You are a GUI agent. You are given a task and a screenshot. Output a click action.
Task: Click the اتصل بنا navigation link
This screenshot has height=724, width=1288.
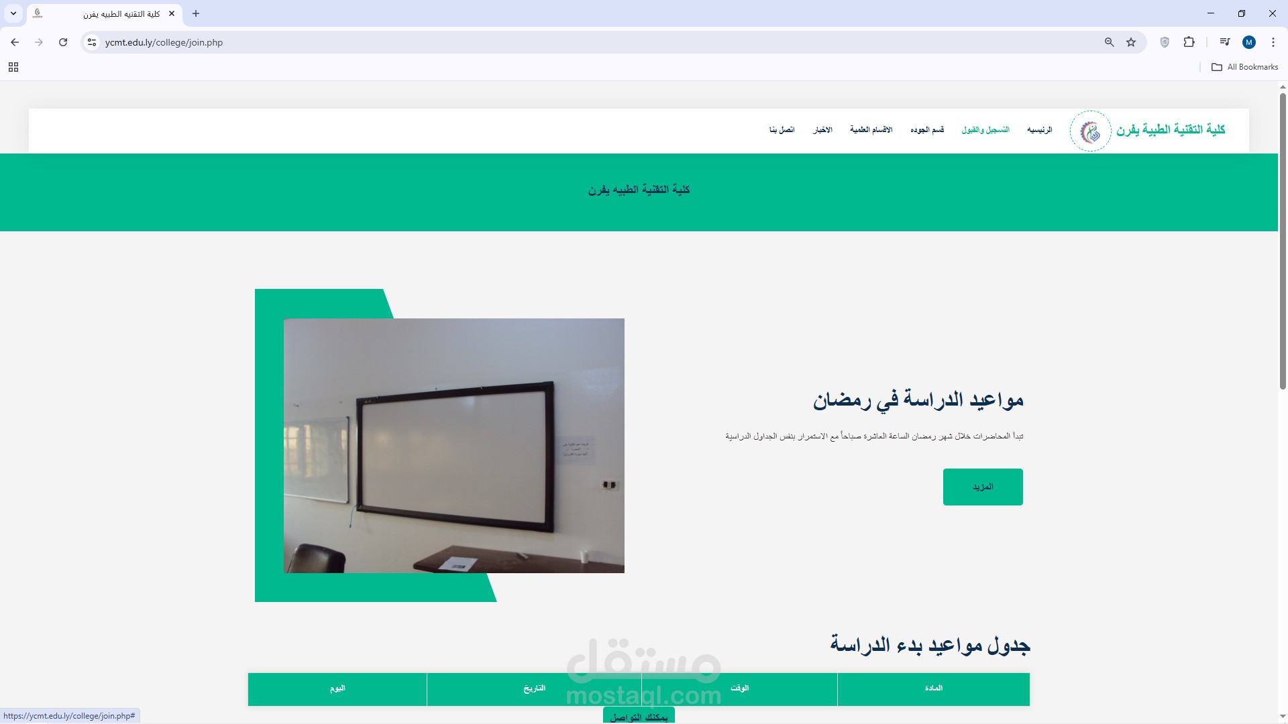tap(782, 129)
